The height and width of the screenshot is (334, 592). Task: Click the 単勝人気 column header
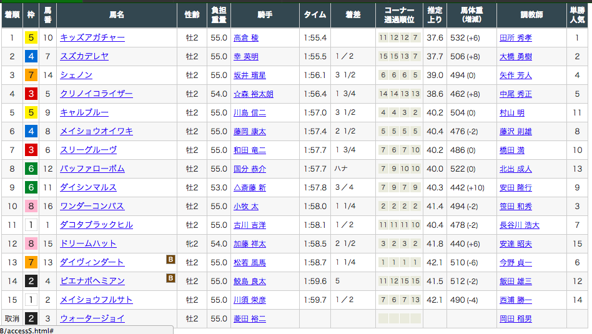[577, 15]
